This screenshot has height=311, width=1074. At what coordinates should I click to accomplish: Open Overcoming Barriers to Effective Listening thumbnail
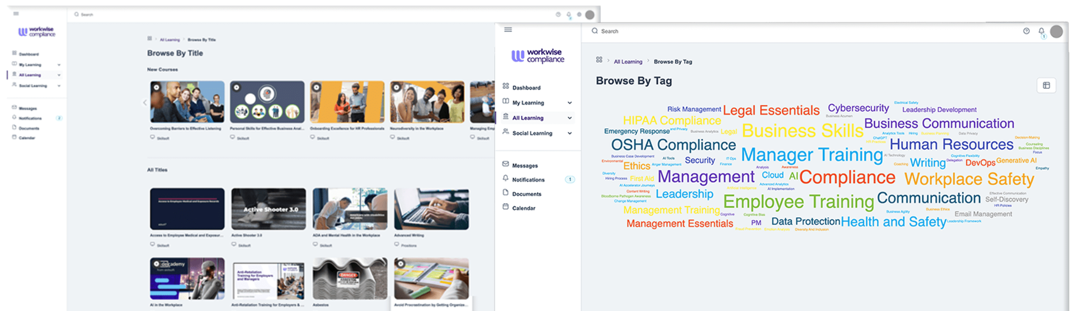click(187, 102)
